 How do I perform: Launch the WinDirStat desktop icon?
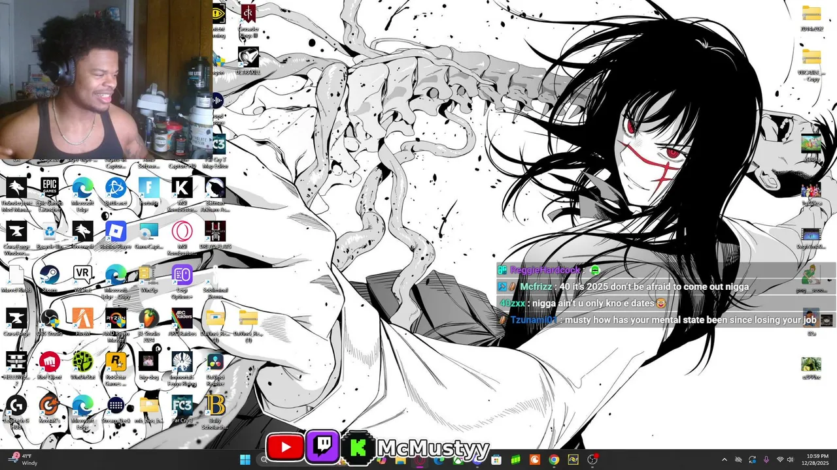[83, 367]
